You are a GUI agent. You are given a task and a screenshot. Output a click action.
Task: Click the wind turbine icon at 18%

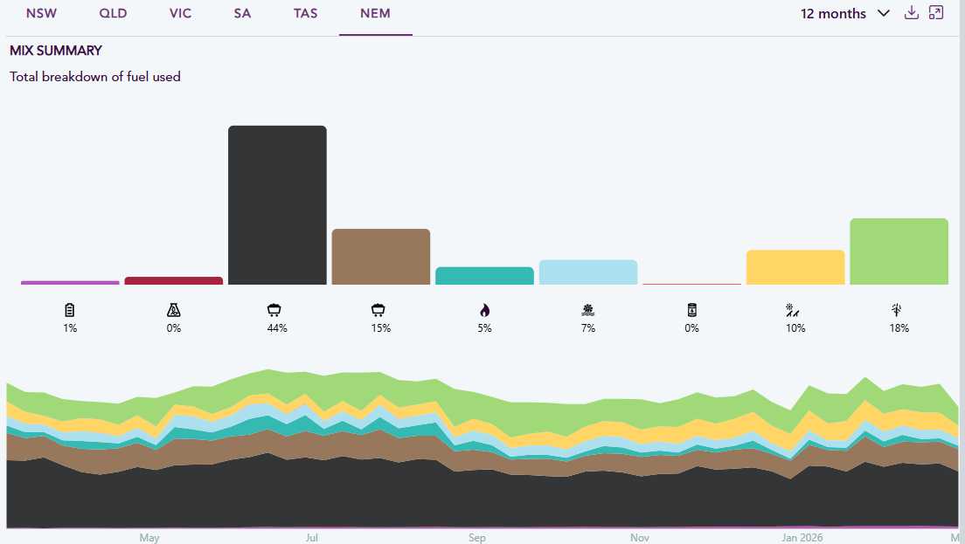[x=897, y=310]
